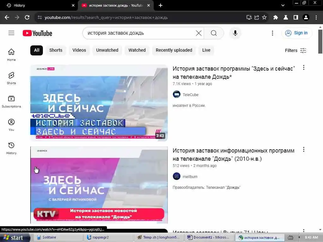The image size is (323, 242).
Task: Select the Shorts filter chip
Action: tap(56, 50)
